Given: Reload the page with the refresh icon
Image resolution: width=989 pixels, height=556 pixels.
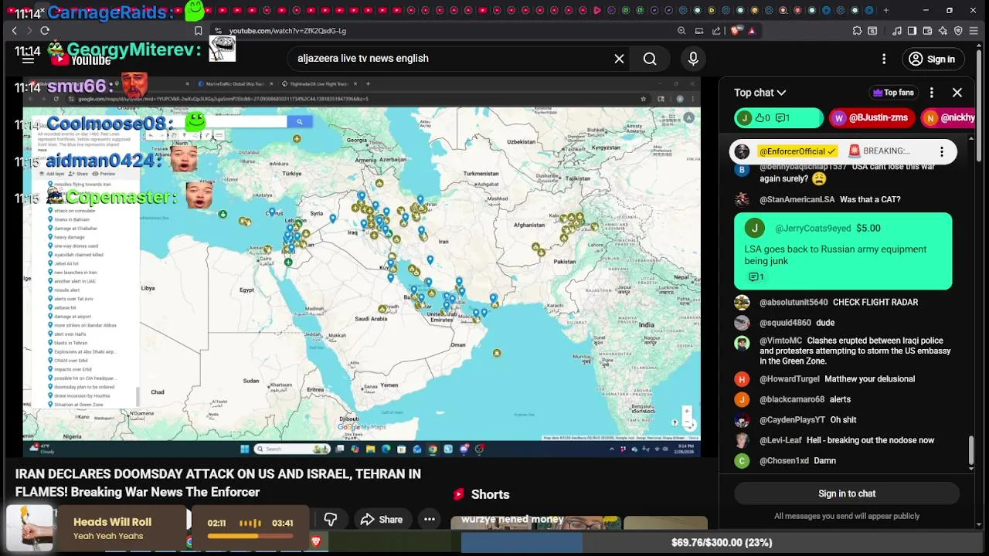Looking at the screenshot, I should tap(45, 31).
